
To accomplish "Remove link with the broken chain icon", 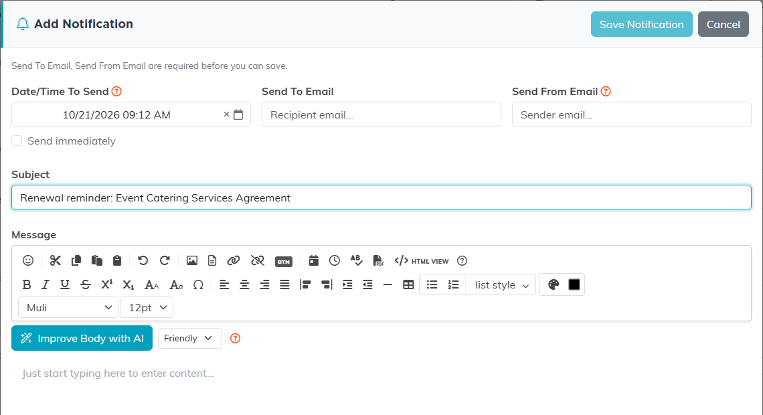I will pos(258,261).
